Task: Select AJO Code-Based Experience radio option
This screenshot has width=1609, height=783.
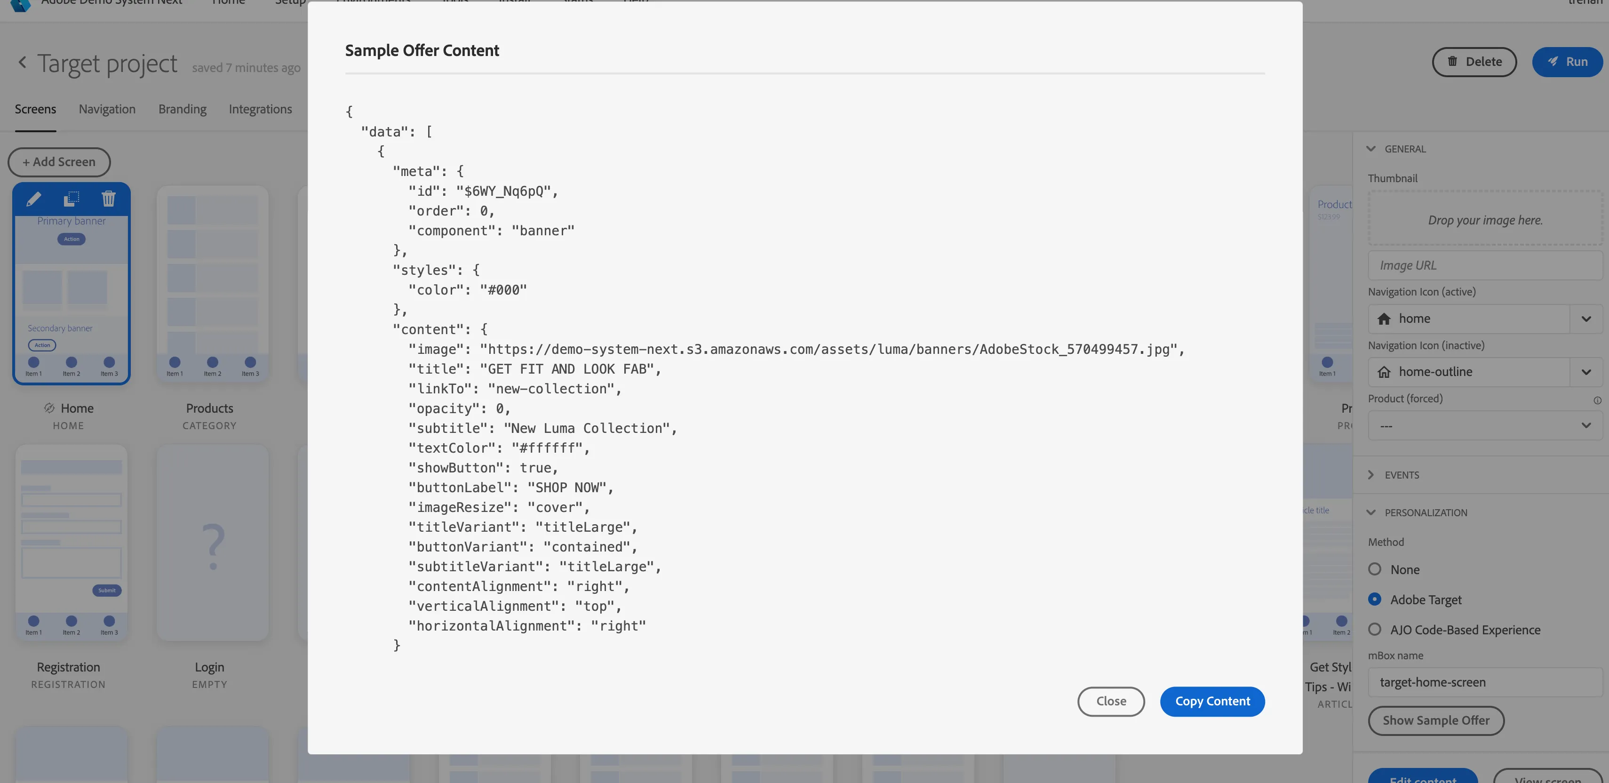Action: point(1375,629)
